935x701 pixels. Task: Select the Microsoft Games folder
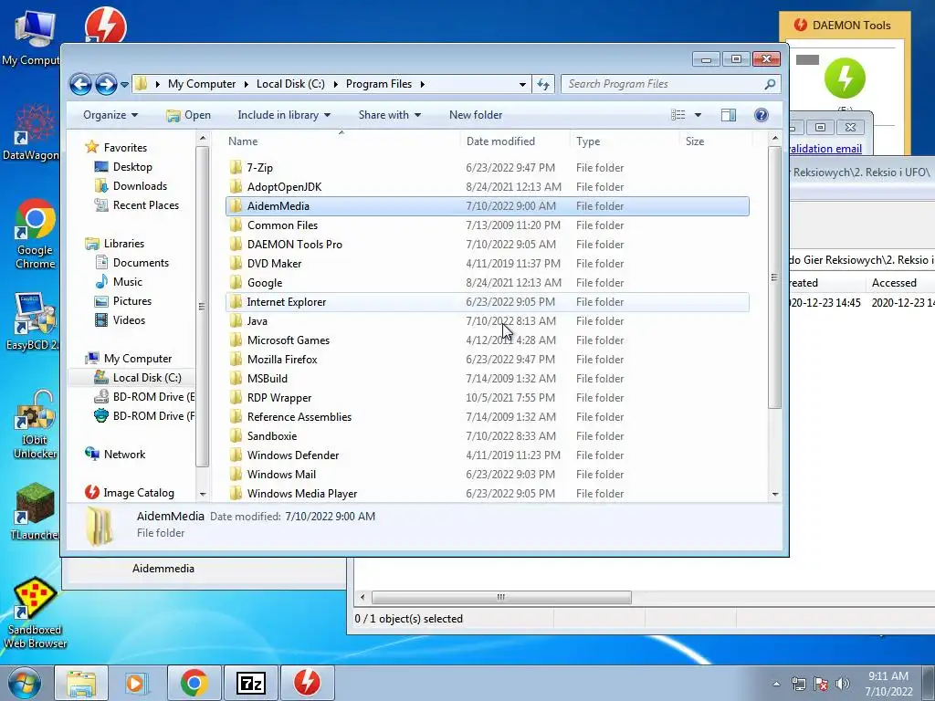pos(488,340)
